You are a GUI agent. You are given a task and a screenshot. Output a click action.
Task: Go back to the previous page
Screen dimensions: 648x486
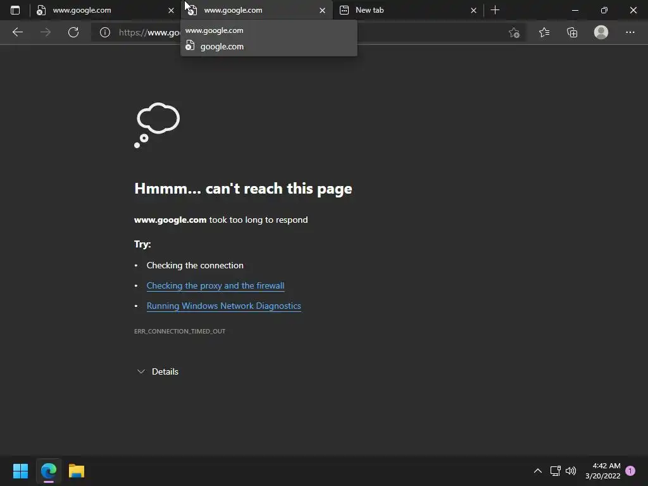(x=17, y=32)
